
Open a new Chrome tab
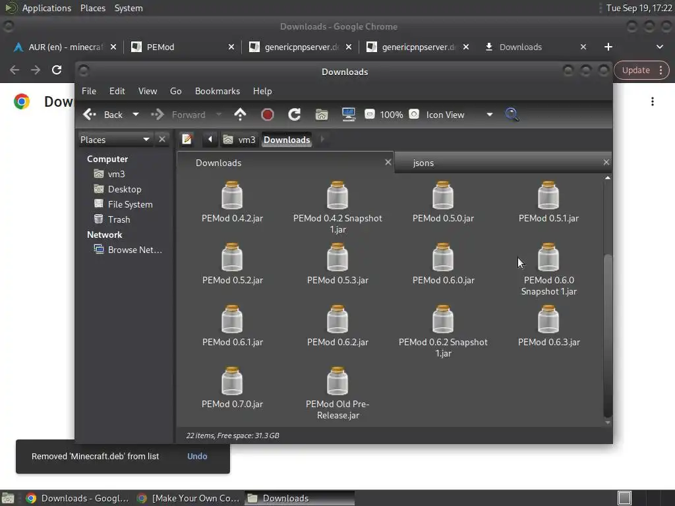coord(608,47)
